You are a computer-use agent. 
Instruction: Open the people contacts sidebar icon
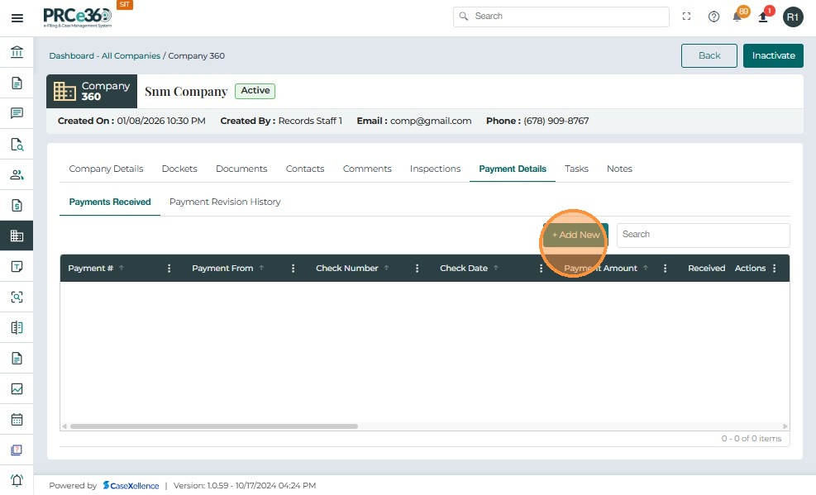(x=17, y=174)
